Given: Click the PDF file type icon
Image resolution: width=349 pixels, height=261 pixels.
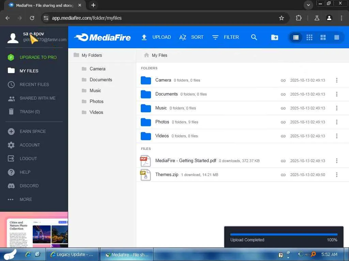Looking at the screenshot, I should pos(146,161).
